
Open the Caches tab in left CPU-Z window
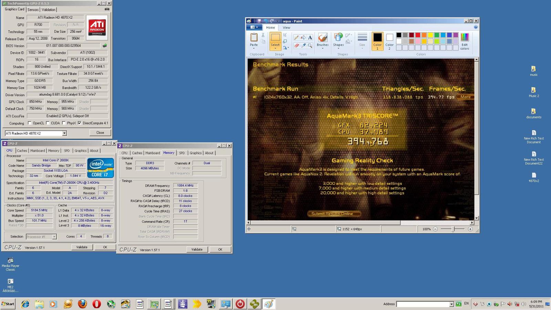[22, 151]
